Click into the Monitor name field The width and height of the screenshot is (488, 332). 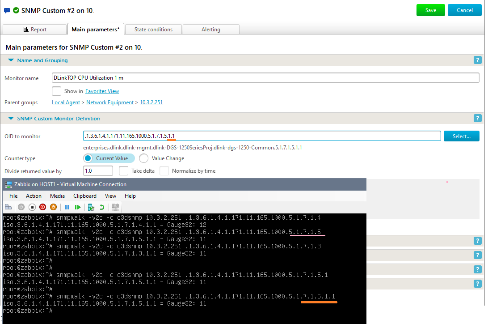265,78
